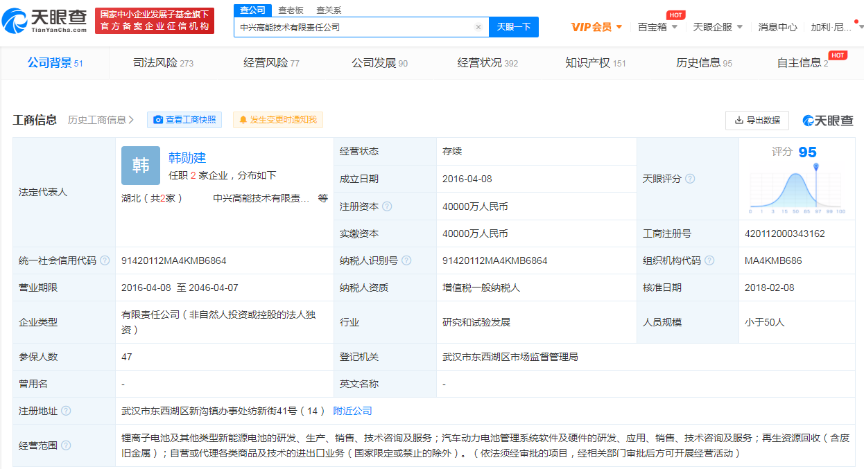Select the 湖北（共2家） region text
The width and height of the screenshot is (864, 469).
pyautogui.click(x=152, y=198)
